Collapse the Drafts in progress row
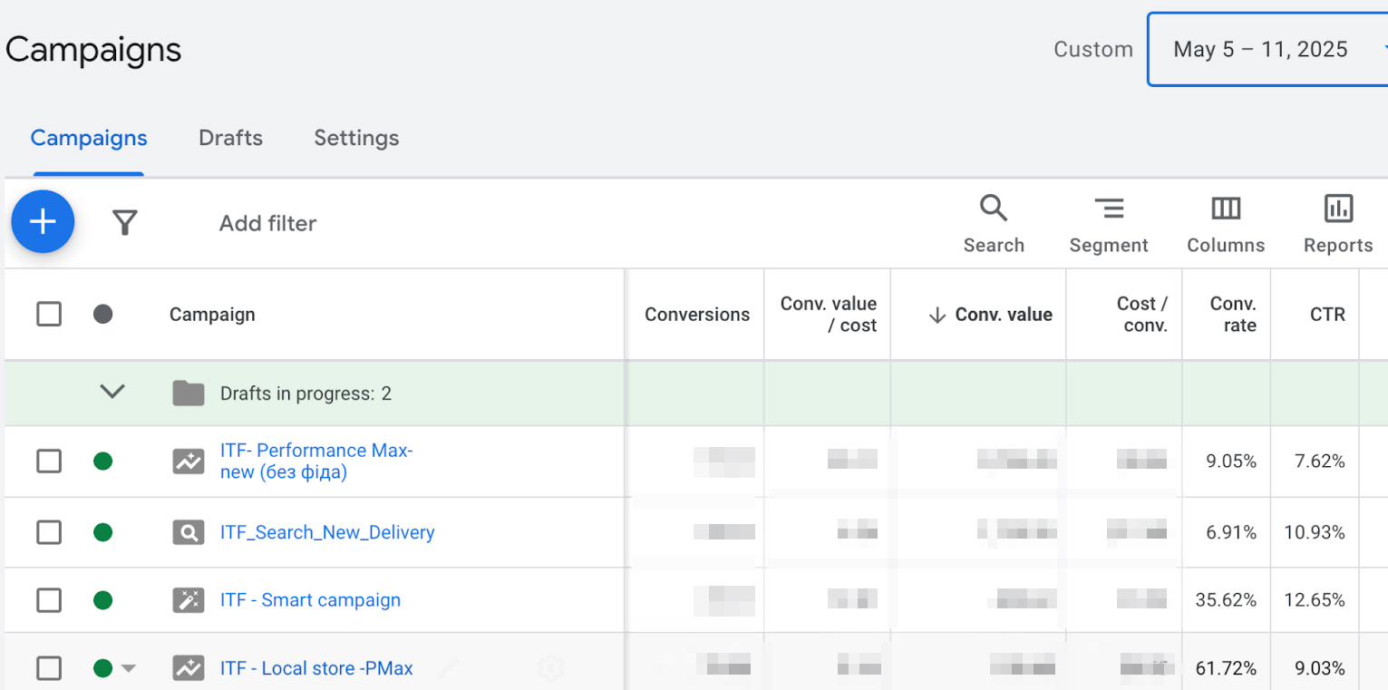This screenshot has height=690, width=1388. pos(112,392)
